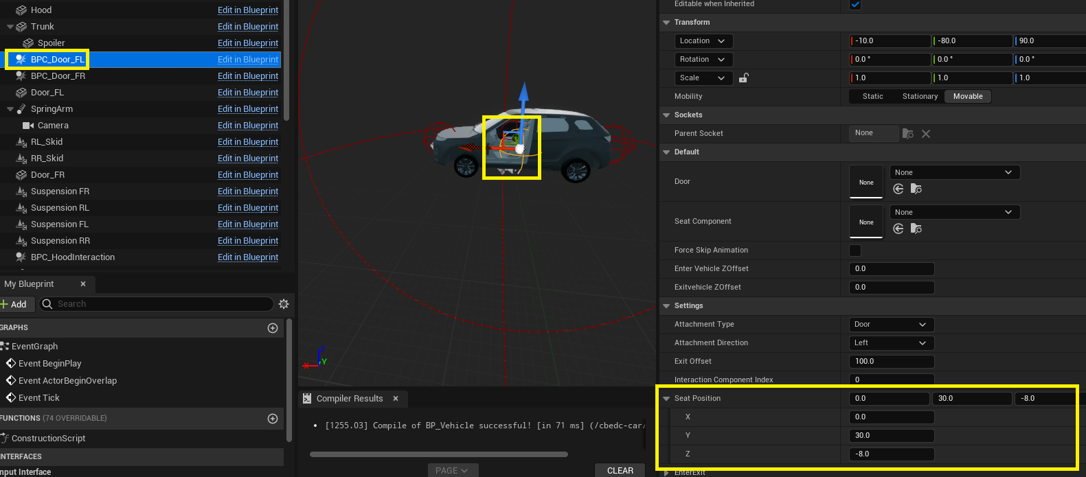Open My Blueprint settings gear
The image size is (1086, 477).
coord(284,304)
